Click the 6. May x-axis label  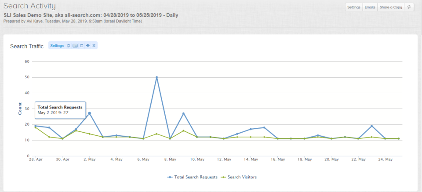tap(143, 159)
